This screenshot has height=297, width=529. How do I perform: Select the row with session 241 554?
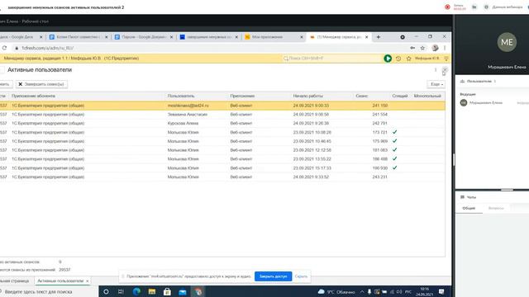(x=222, y=115)
